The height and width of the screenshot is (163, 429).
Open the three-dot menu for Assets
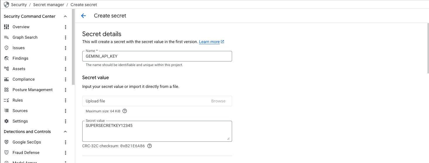pos(66,69)
